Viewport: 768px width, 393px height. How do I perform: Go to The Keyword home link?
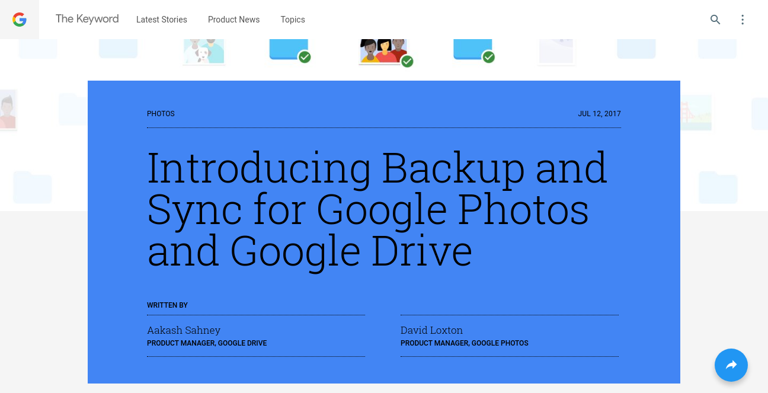(87, 19)
